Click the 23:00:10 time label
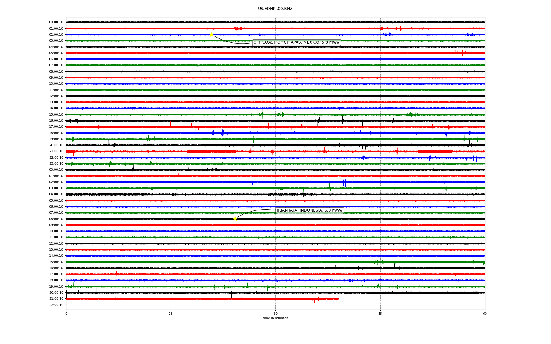This screenshot has width=551, height=344. [56, 164]
